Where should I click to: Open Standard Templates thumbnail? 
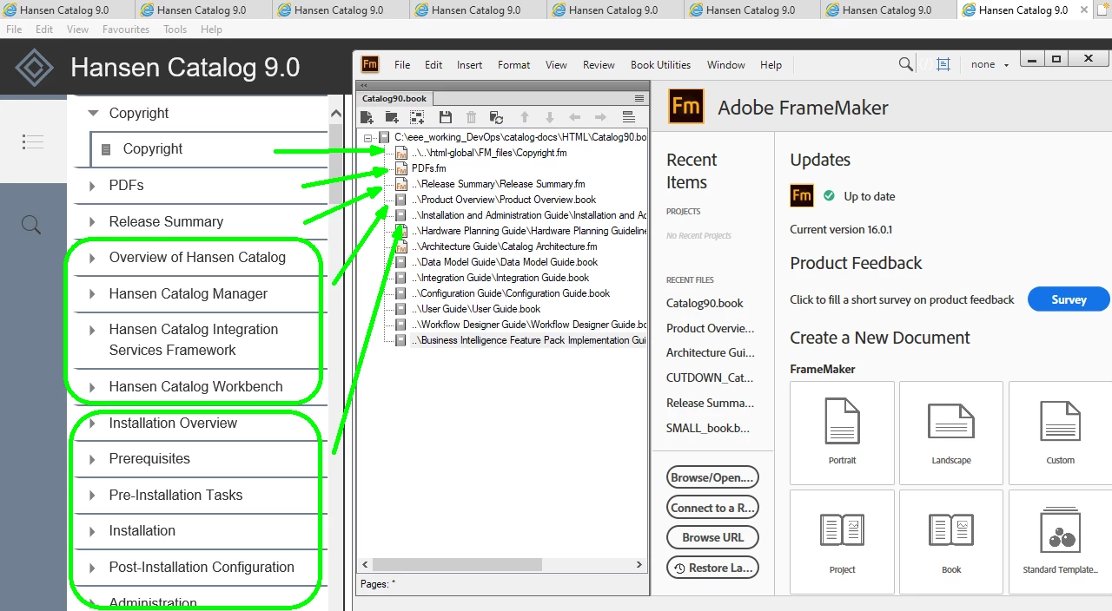tap(1060, 542)
